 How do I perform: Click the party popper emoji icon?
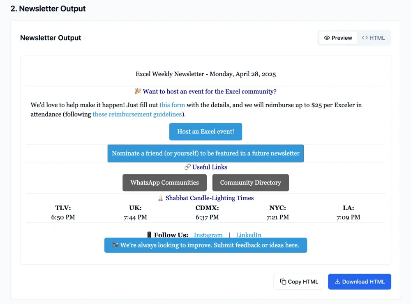pyautogui.click(x=138, y=91)
